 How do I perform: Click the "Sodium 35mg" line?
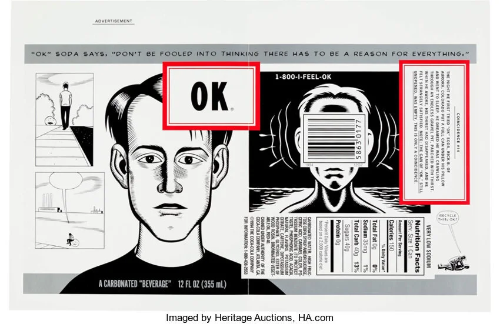(x=365, y=236)
